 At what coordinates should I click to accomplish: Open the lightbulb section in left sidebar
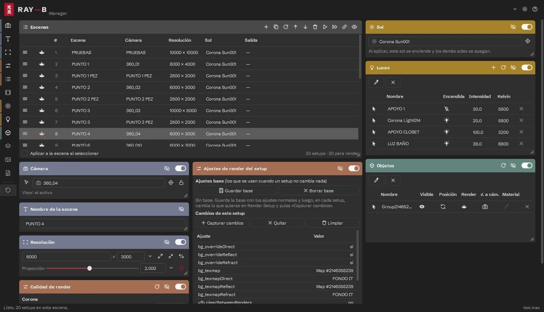point(8,119)
